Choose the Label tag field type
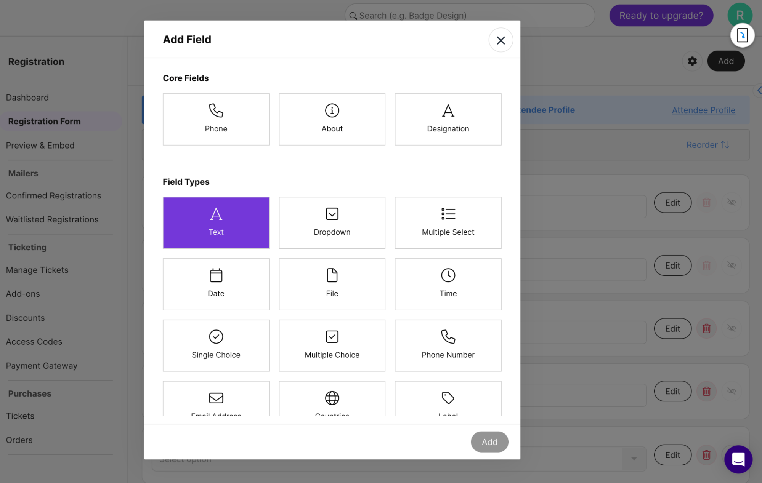This screenshot has height=483, width=762. [448, 398]
